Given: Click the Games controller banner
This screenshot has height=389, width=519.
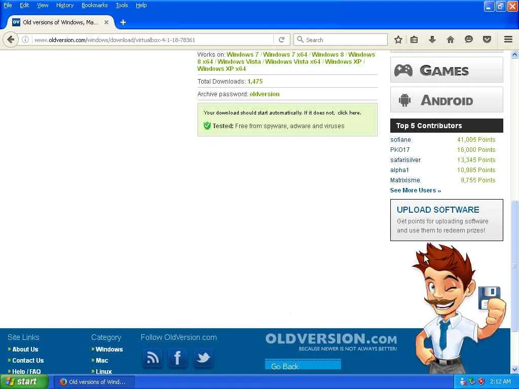Looking at the screenshot, I should pos(447,70).
